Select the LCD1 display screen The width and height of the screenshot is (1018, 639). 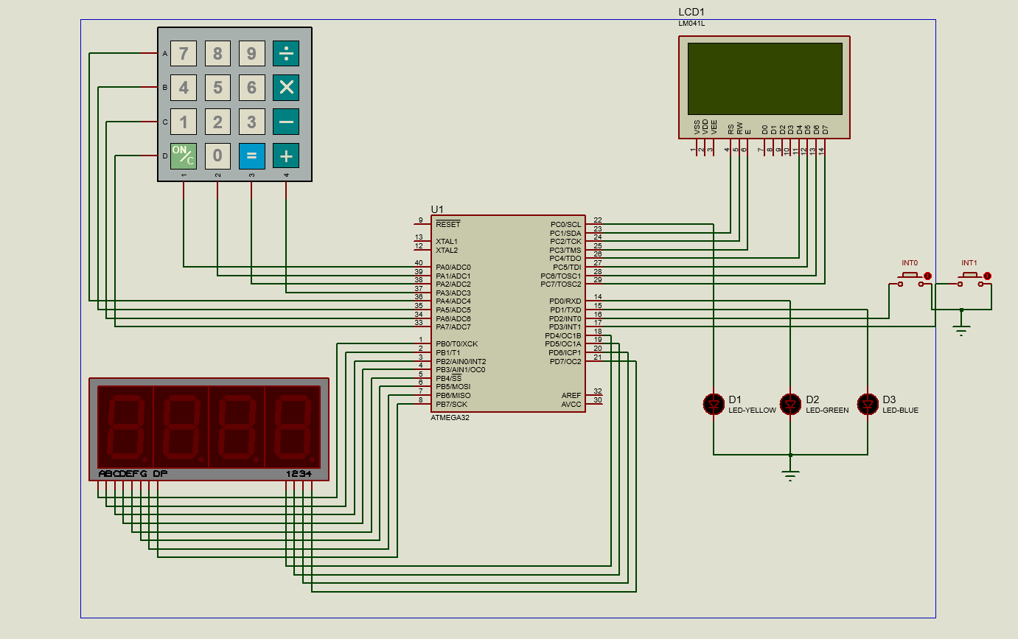pos(764,78)
